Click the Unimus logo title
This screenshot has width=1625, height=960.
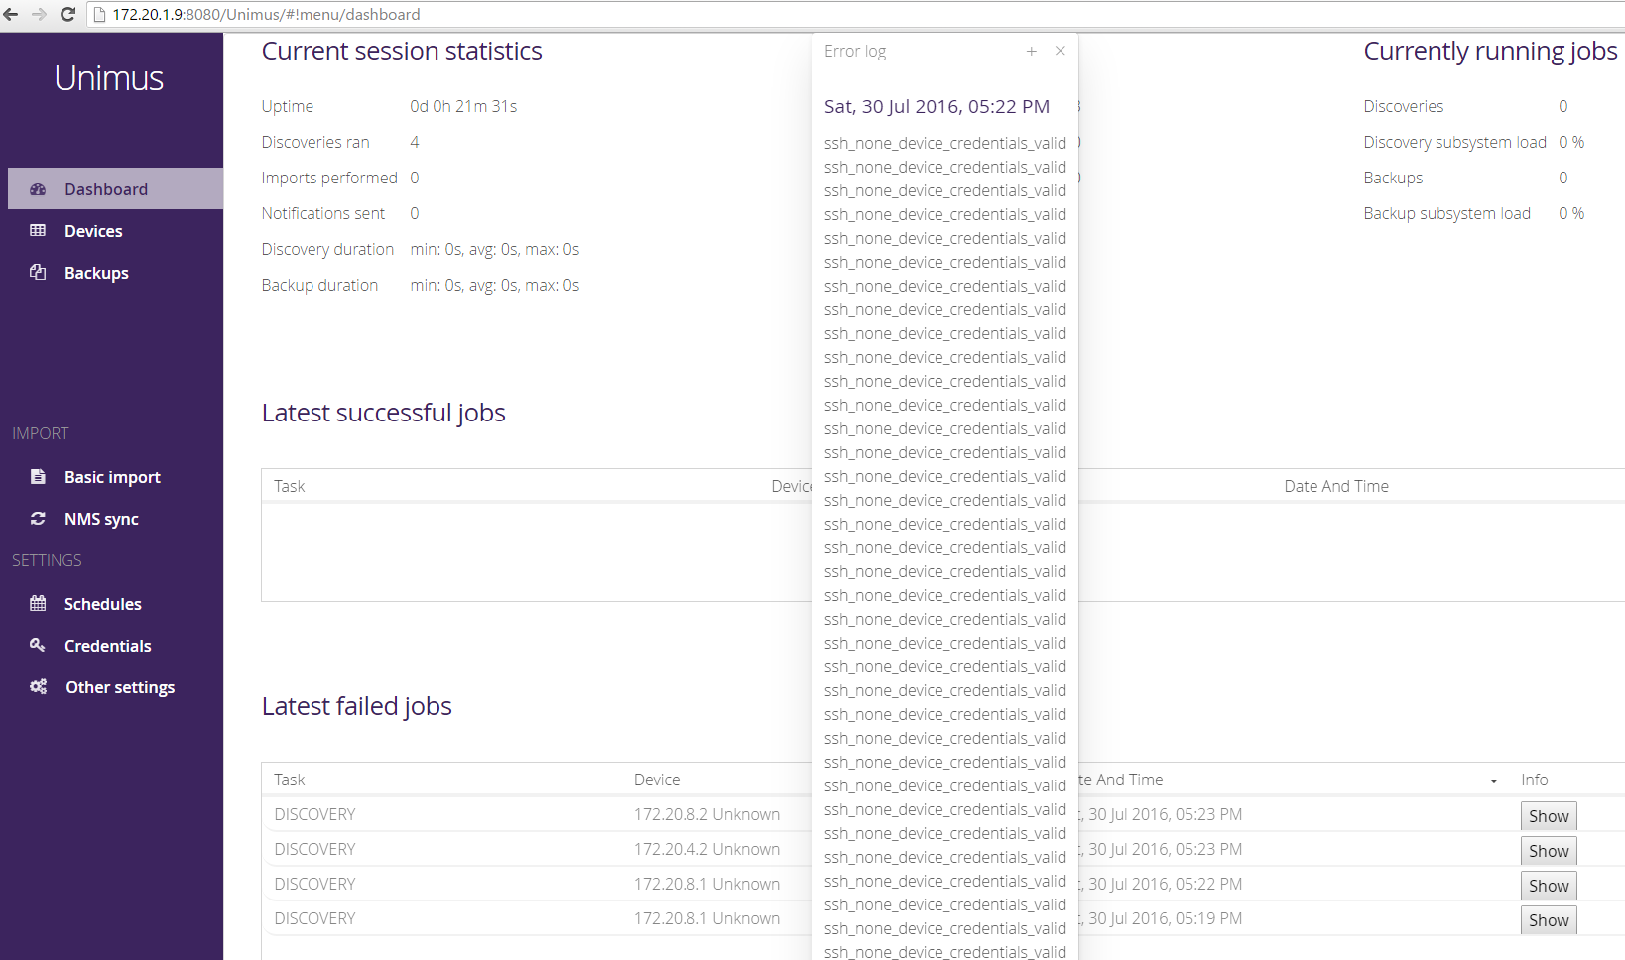coord(109,78)
